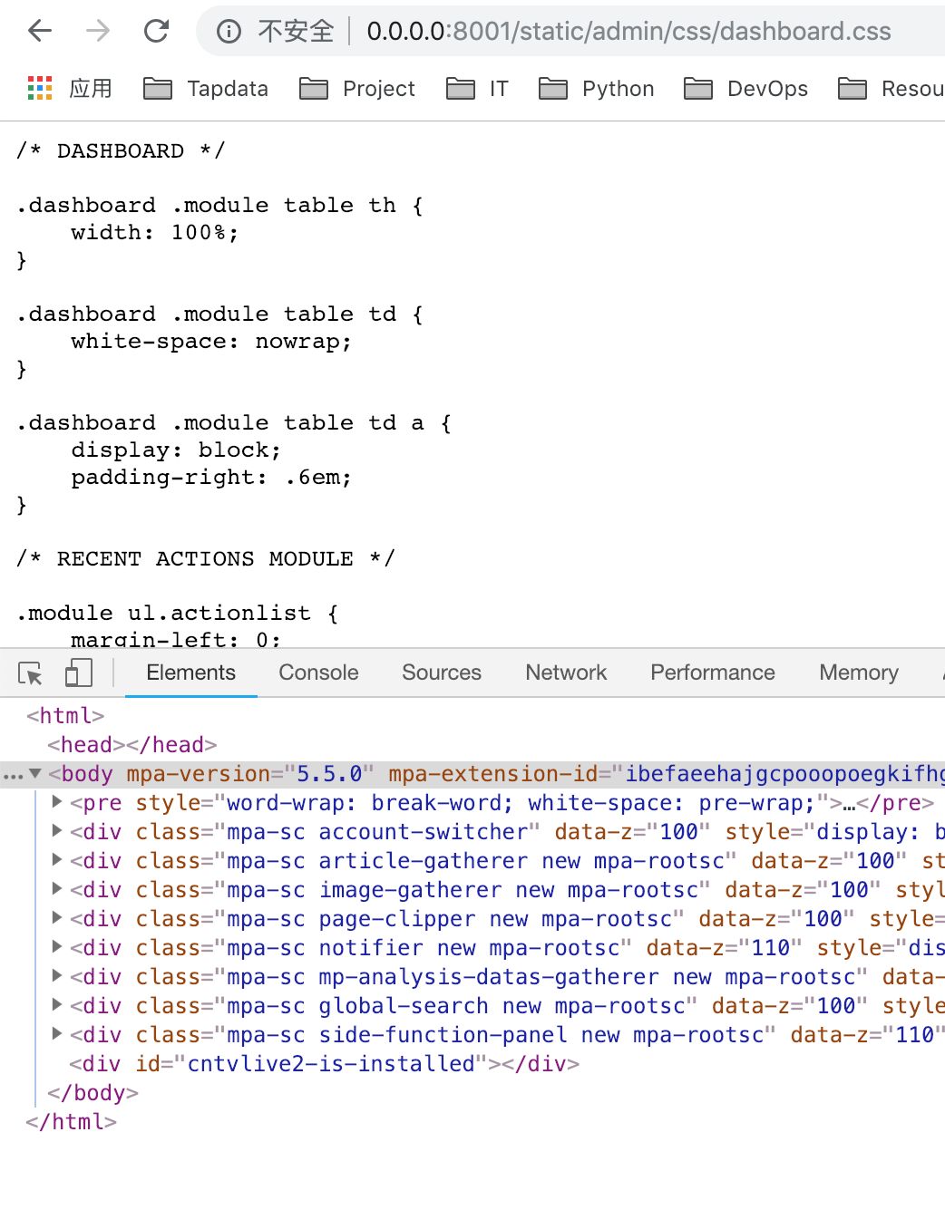Open the Project bookmark folder
Screen dimensions: 945x1229
click(x=357, y=89)
